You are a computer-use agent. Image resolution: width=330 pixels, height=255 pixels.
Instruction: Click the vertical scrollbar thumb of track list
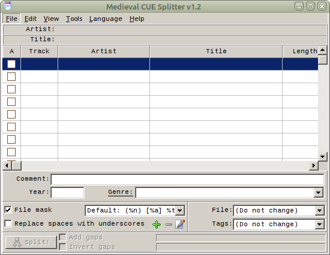coord(322,60)
